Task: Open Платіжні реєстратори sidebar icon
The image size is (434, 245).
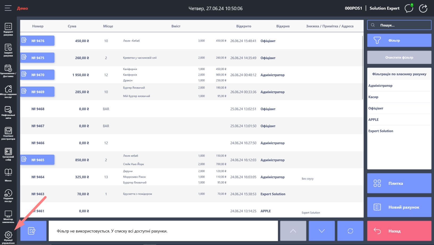Action: click(x=8, y=133)
